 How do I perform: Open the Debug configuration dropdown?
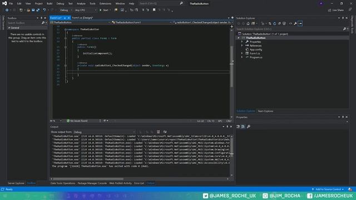(66, 10)
